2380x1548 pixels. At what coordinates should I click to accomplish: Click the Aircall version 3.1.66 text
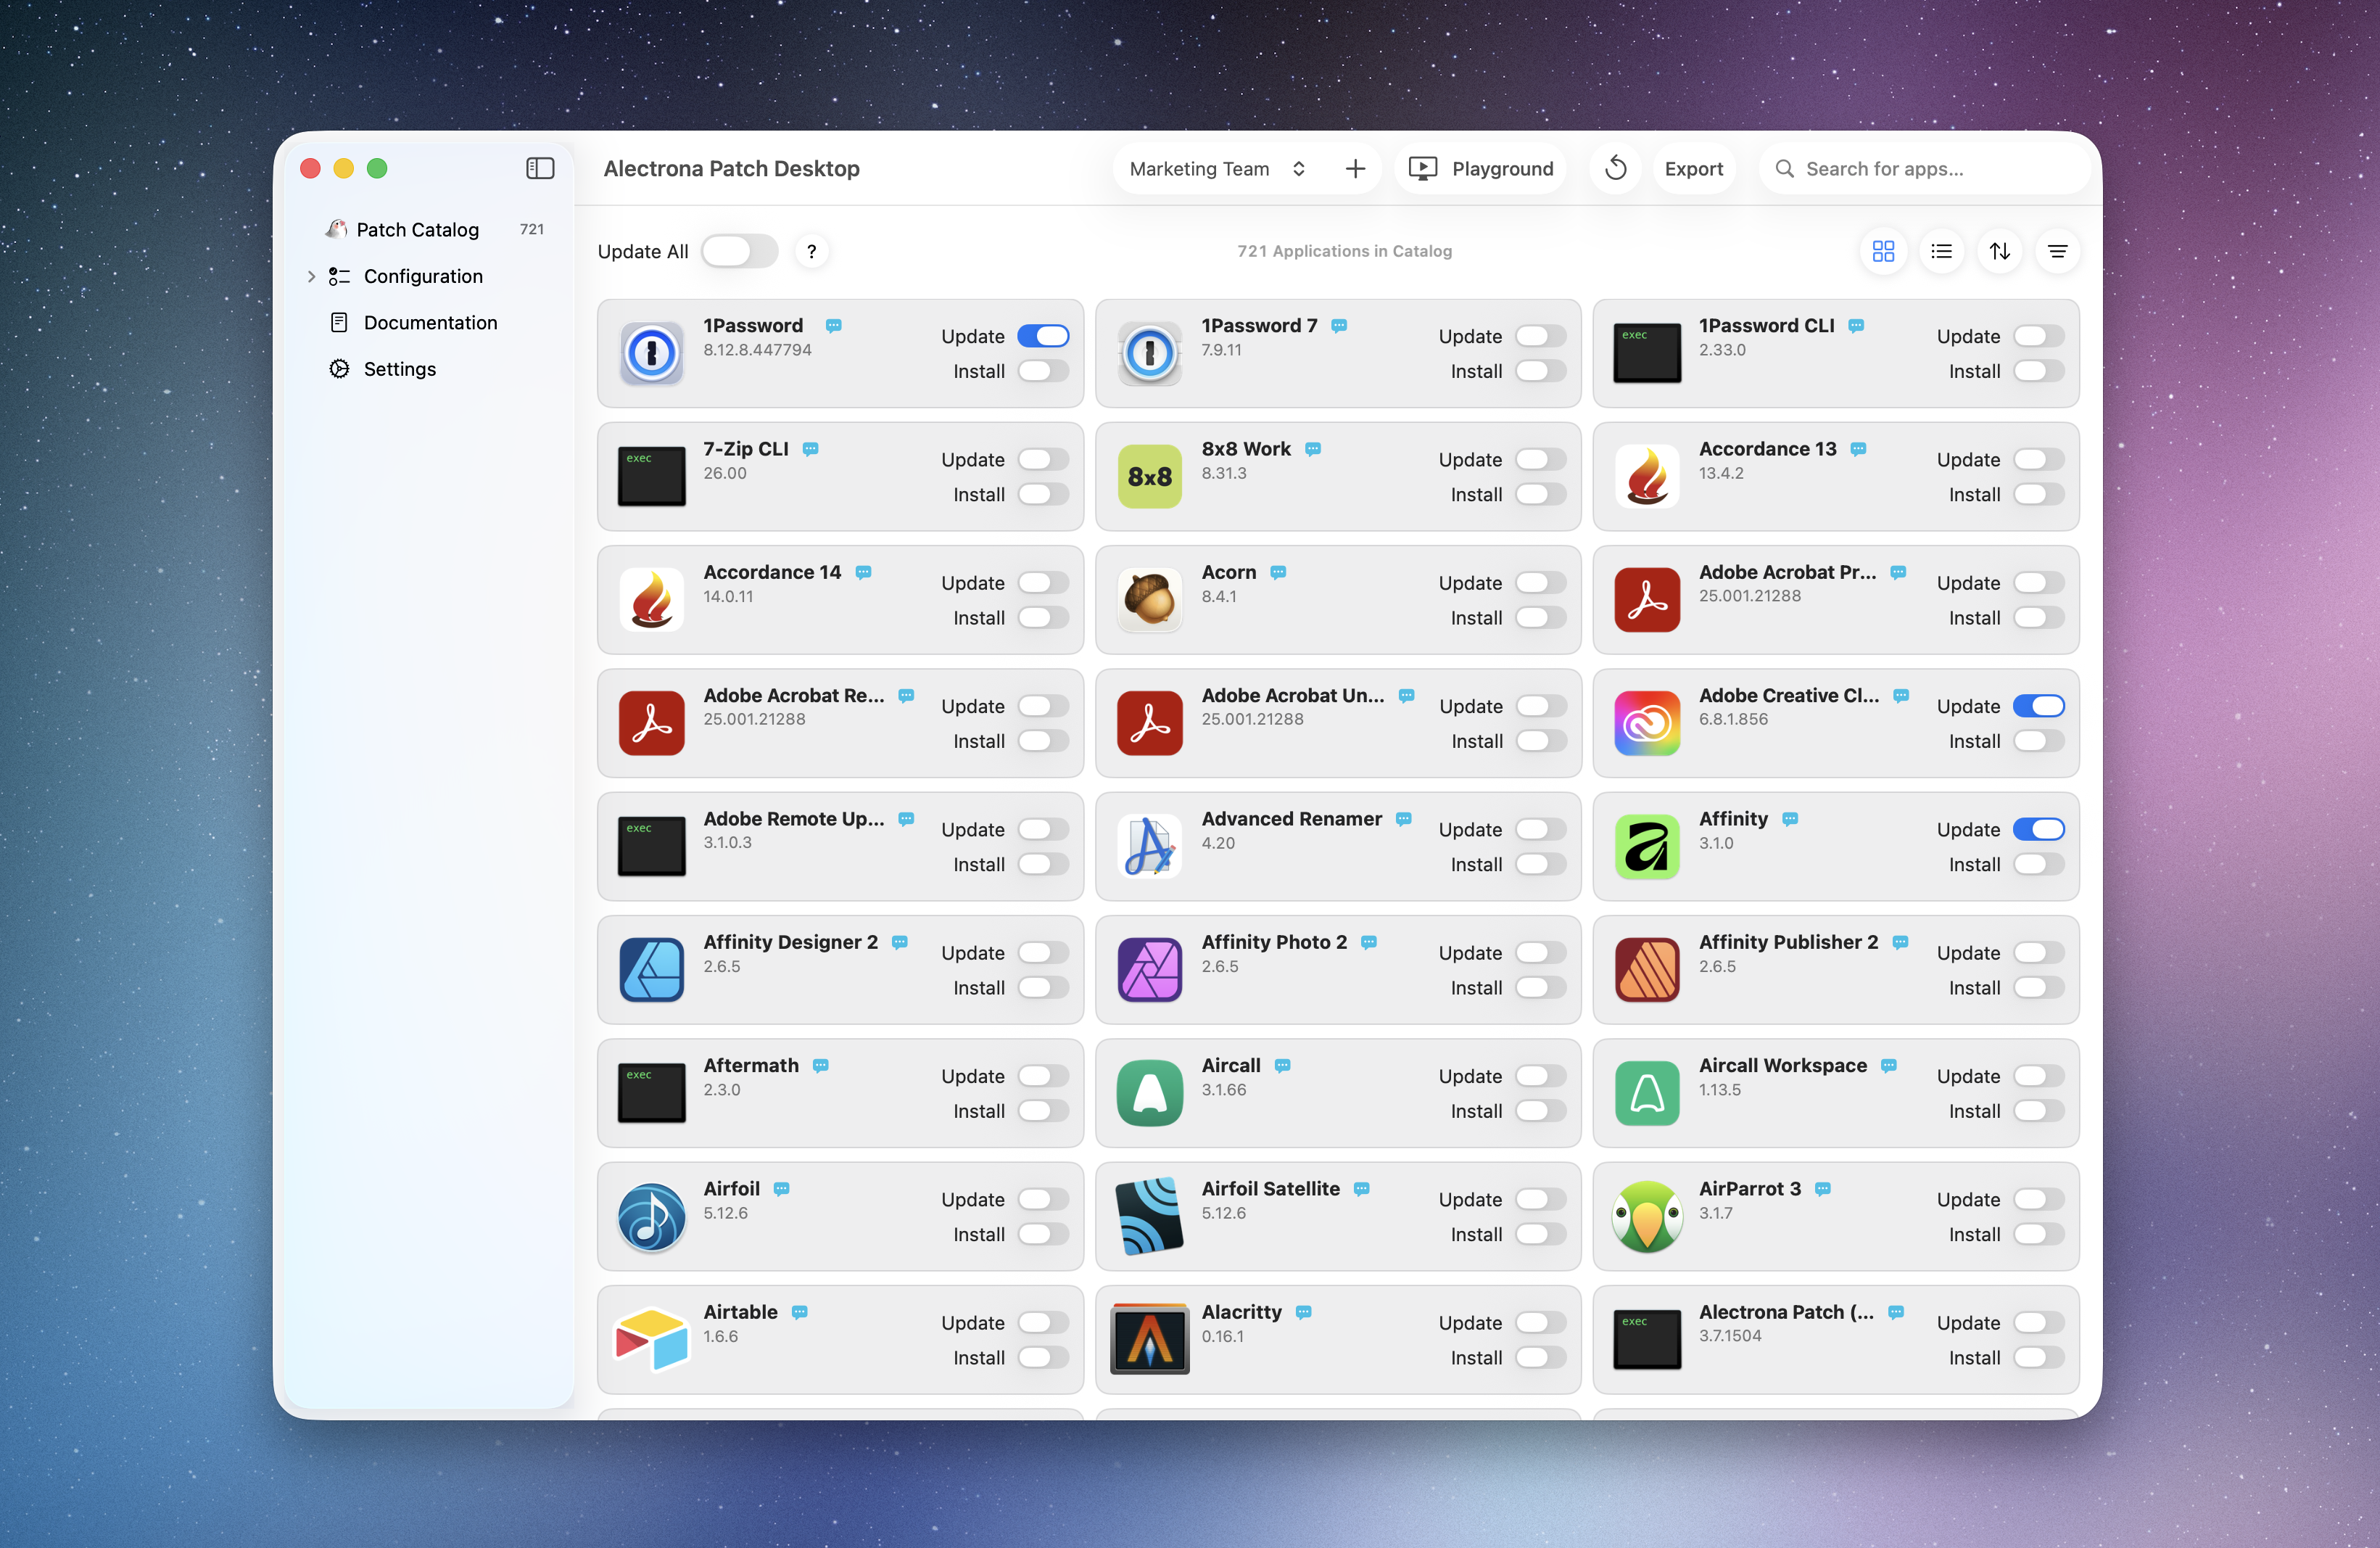tap(1223, 1089)
